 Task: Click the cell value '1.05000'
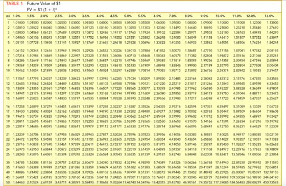pyautogui.click(x=130, y=23)
